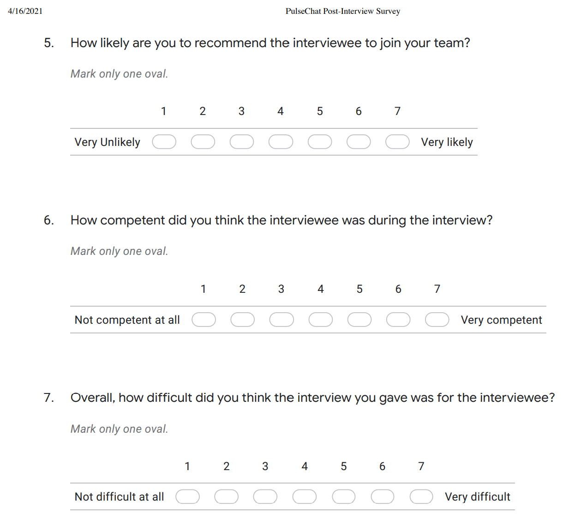
Task: Pick oval 6 on the difficulty scale
Action: 383,496
